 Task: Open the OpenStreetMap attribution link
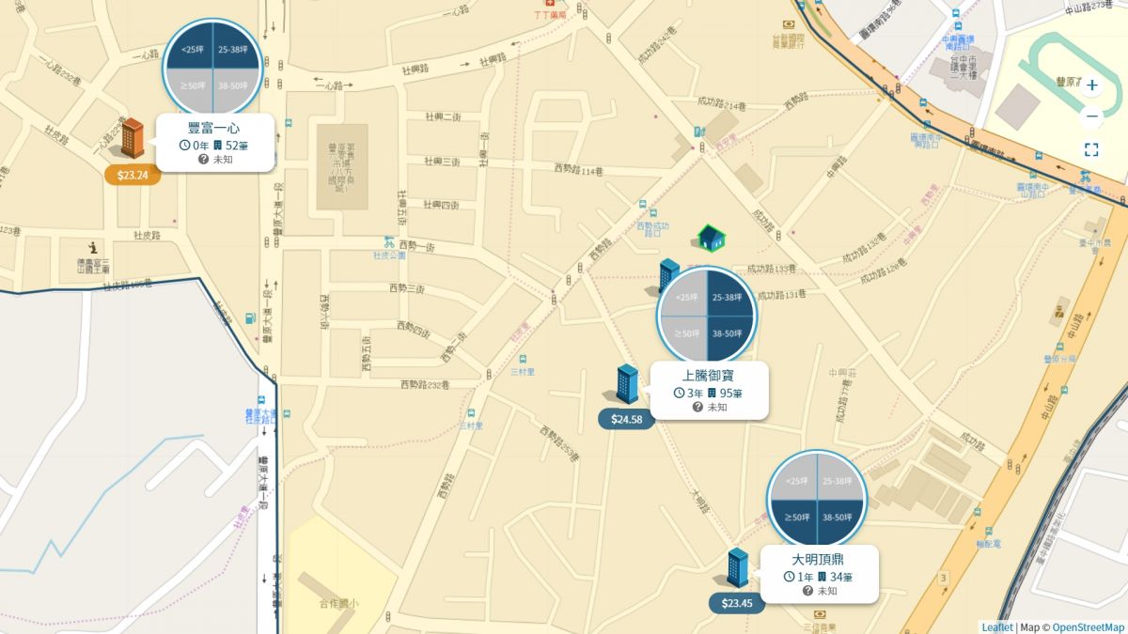tap(1088, 627)
